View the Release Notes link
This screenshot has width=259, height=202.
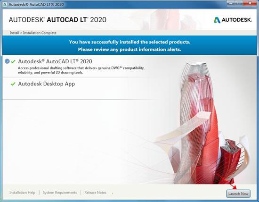click(x=95, y=193)
